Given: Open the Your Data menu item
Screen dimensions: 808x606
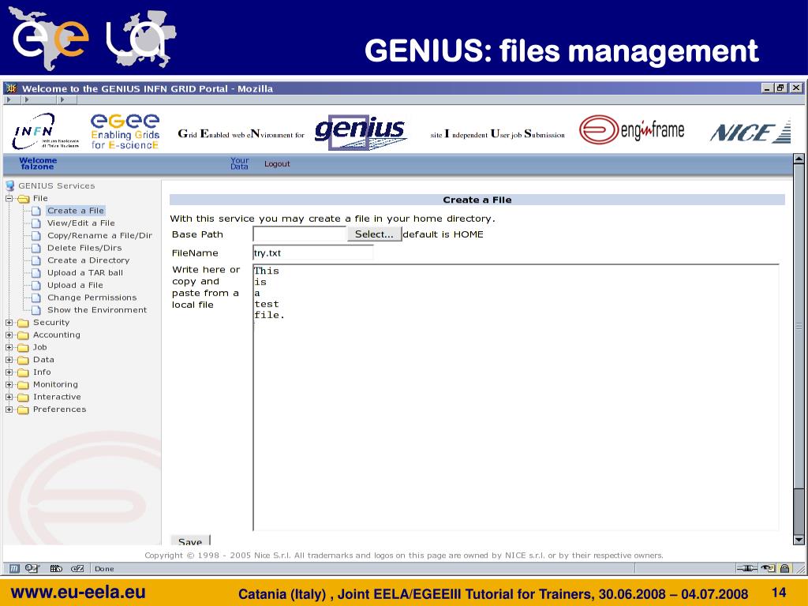Looking at the screenshot, I should pos(240,163).
